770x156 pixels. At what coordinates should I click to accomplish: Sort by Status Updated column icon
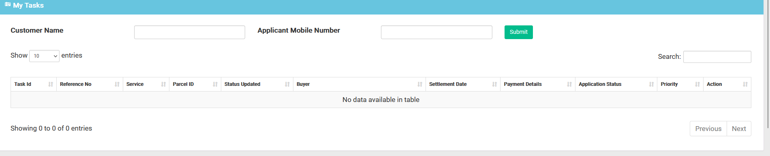287,84
